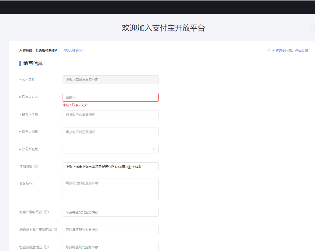
Task: Click into the 业务简介 textarea
Action: [111, 189]
